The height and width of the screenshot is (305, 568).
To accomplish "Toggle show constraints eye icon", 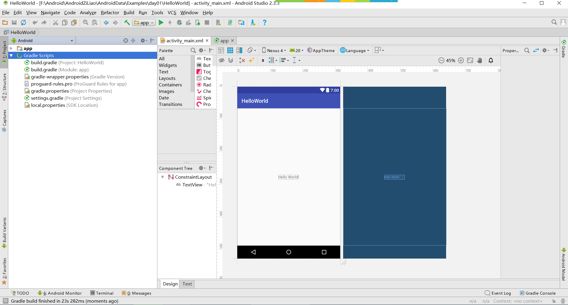I will coord(222,60).
